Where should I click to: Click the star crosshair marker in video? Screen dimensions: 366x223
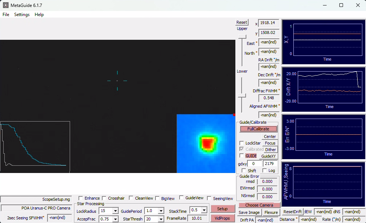pos(117,81)
